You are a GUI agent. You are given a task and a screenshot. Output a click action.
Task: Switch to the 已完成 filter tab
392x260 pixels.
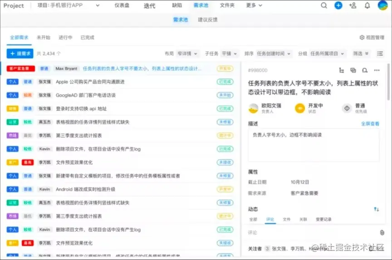[87, 38]
